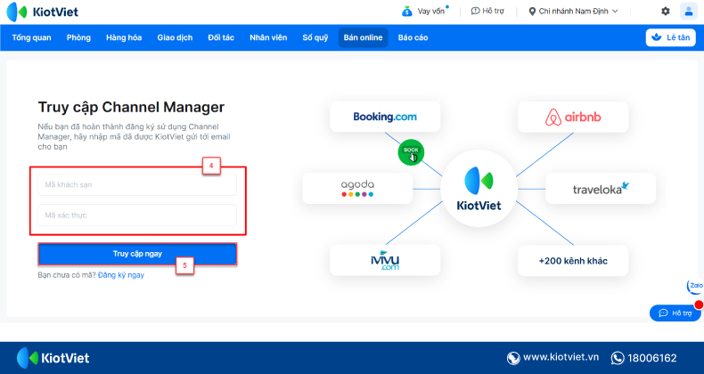Image resolution: width=704 pixels, height=374 pixels.
Task: Open the Vay vốn money bag icon
Action: point(406,12)
